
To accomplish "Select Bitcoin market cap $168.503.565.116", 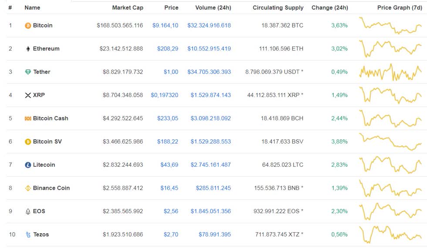I will tap(120, 26).
